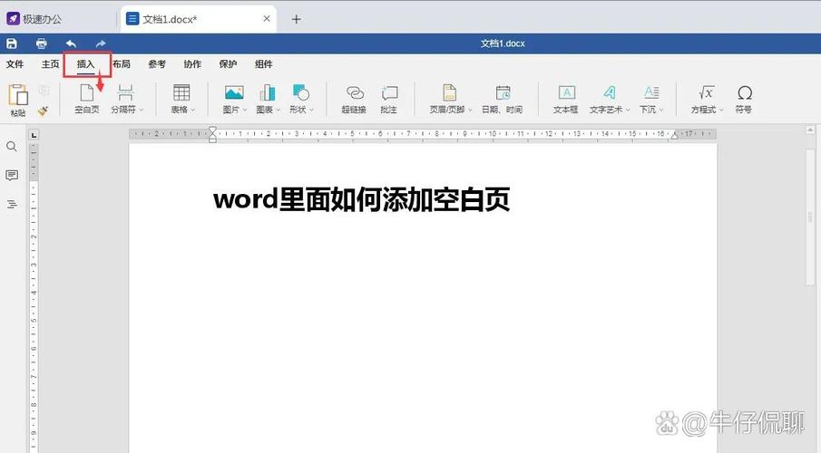
Task: Redo the last action
Action: (101, 43)
